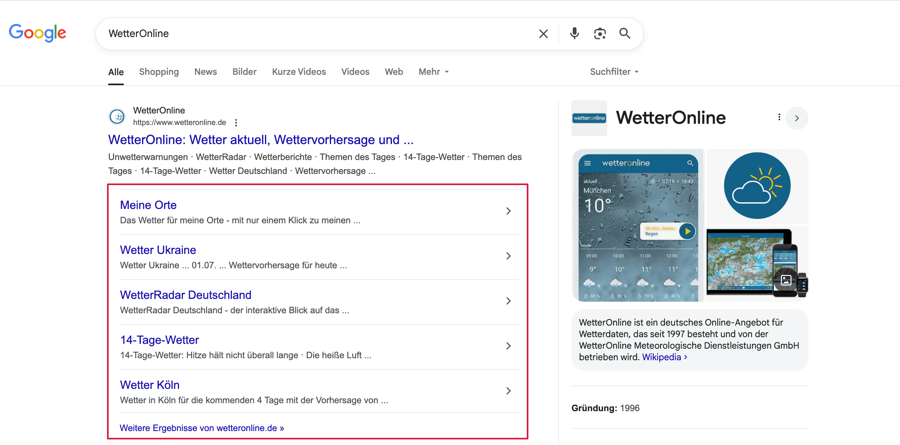
Task: Click chevron on the Wetter Köln row
Action: (x=508, y=391)
